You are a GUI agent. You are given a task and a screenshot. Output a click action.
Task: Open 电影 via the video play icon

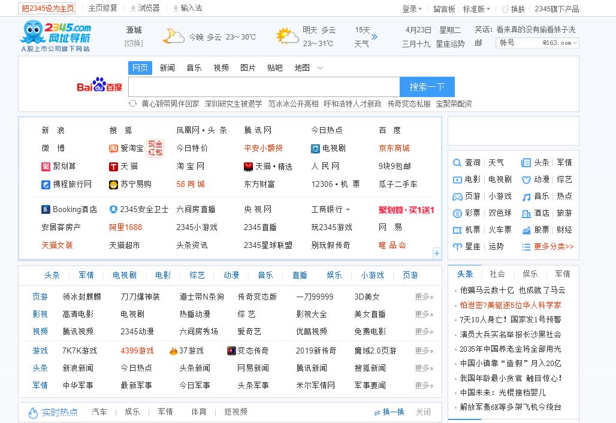(457, 179)
